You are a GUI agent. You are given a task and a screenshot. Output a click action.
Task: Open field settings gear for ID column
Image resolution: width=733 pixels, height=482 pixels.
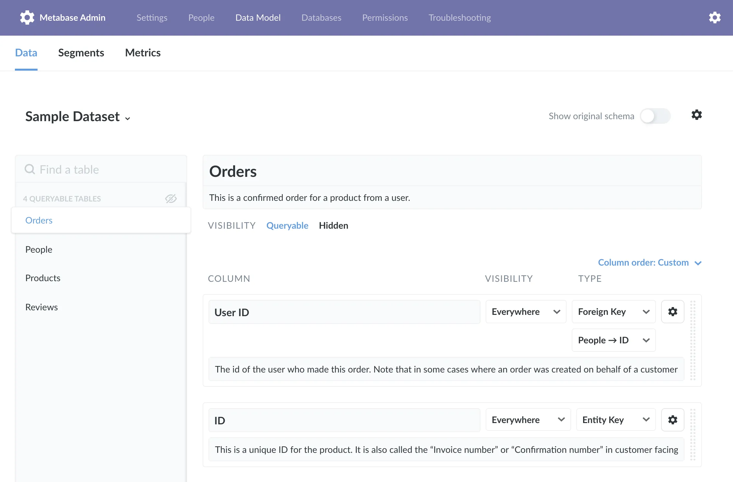pos(673,419)
